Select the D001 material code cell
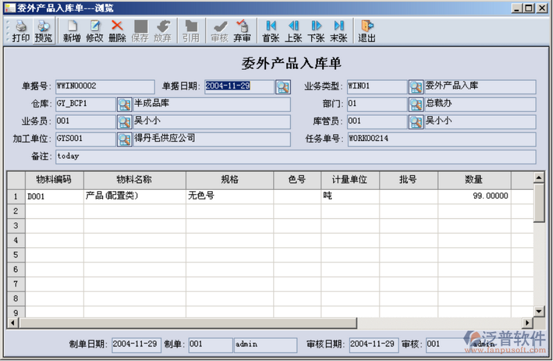553x361 pixels. 54,196
